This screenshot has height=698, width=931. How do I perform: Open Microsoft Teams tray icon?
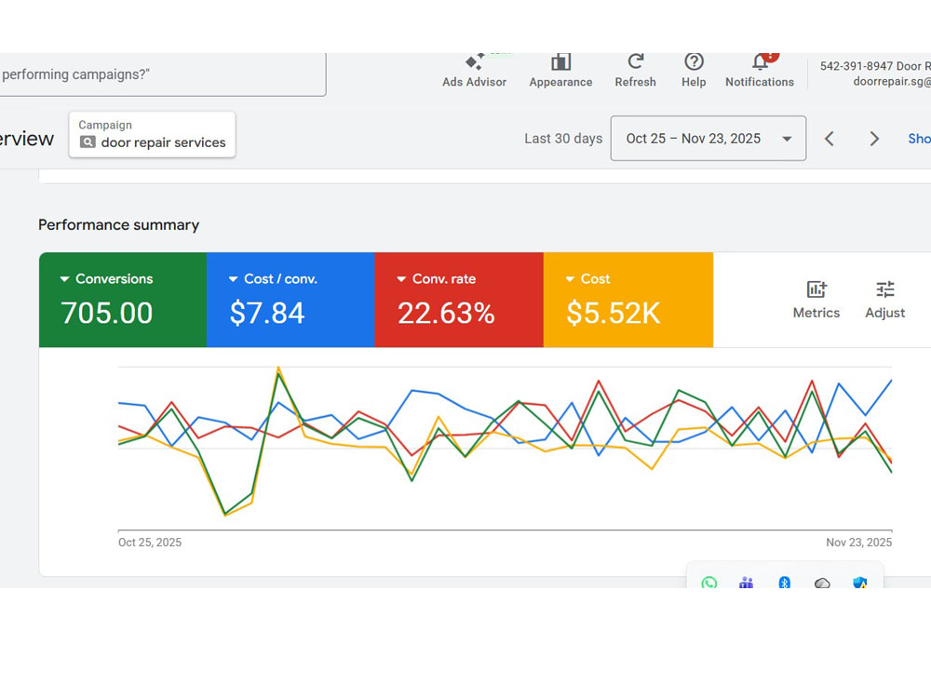(x=747, y=583)
